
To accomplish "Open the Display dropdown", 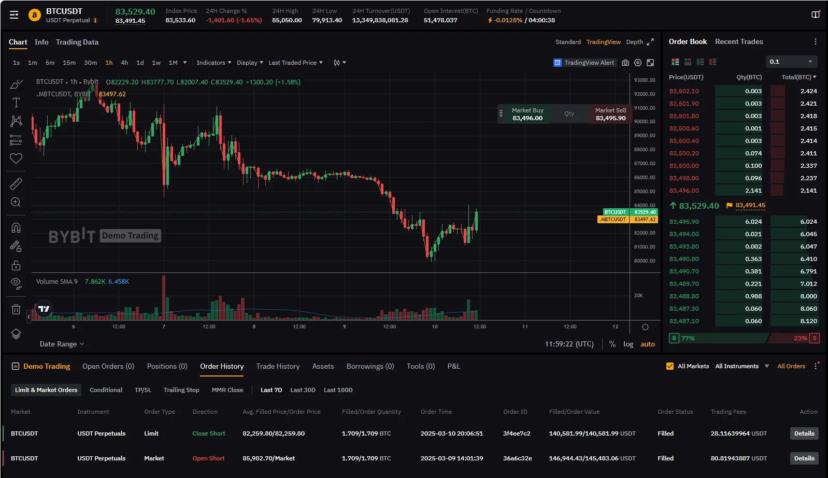I will pos(250,63).
